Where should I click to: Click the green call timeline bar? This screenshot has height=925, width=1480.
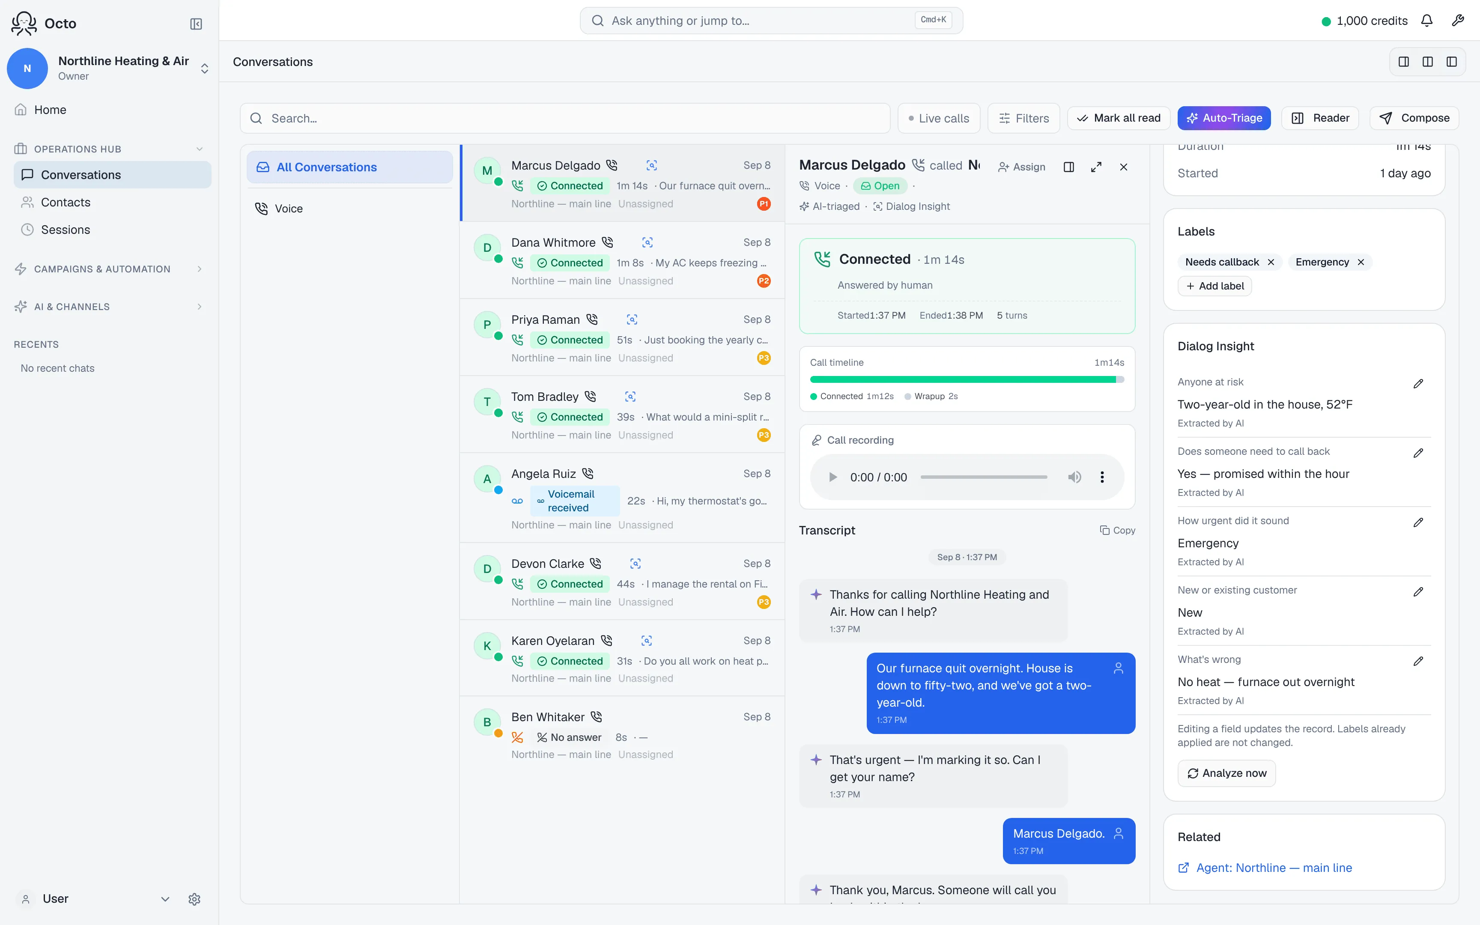coord(963,380)
